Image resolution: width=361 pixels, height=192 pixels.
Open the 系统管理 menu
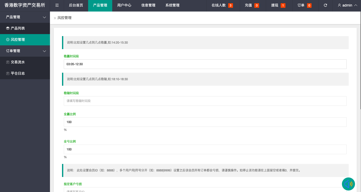coord(172,5)
